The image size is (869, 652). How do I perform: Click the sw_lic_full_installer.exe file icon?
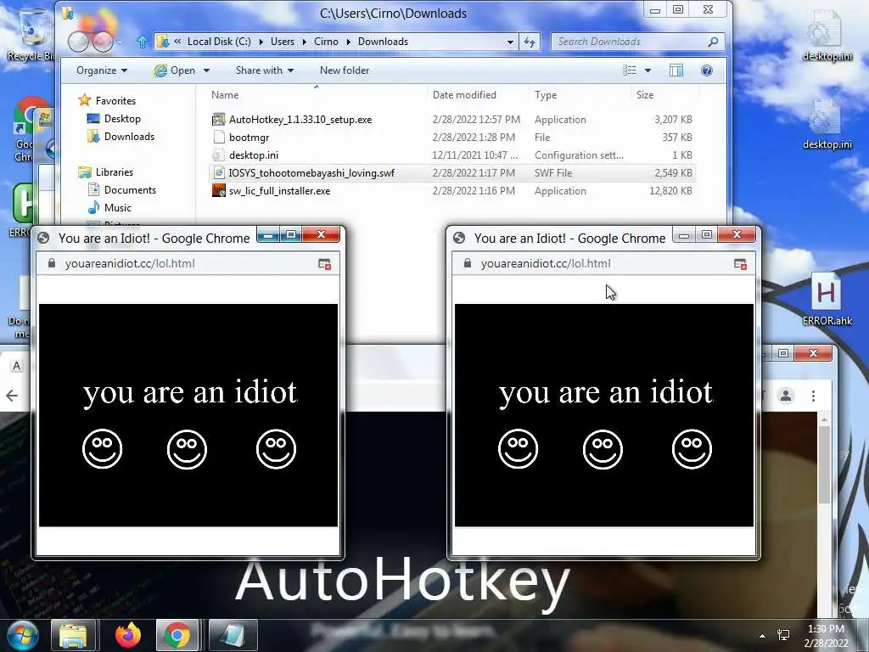219,190
